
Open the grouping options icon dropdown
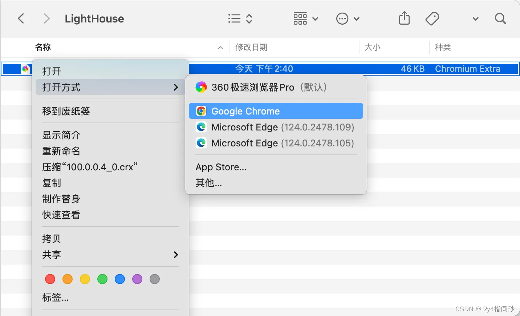(305, 18)
